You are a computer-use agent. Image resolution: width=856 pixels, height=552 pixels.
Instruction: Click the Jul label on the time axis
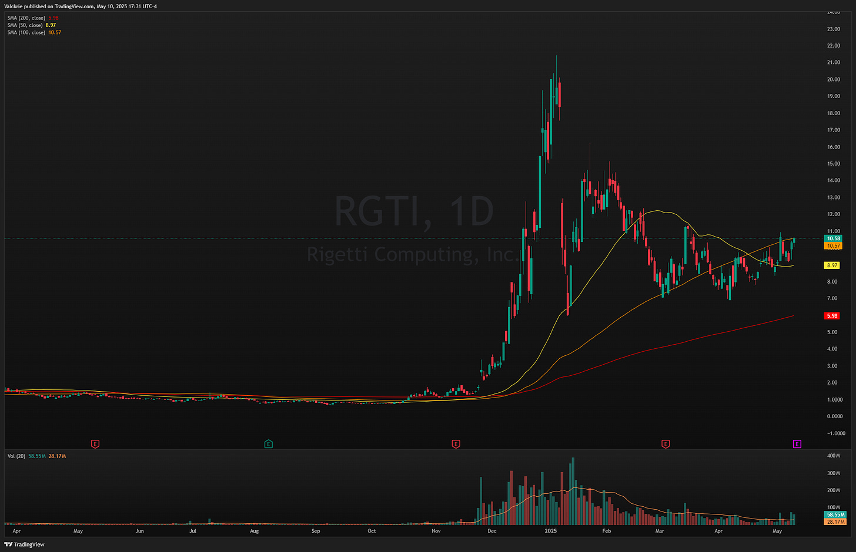193,531
